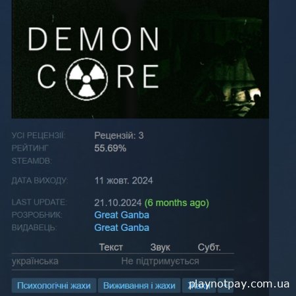This screenshot has height=296, width=296.
Task: Click the 55.69% SteamDB rating value
Action: click(x=111, y=148)
